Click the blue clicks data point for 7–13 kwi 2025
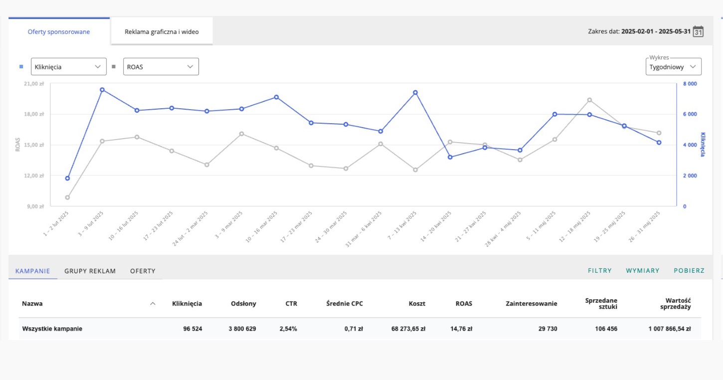Image resolution: width=723 pixels, height=380 pixels. click(415, 92)
